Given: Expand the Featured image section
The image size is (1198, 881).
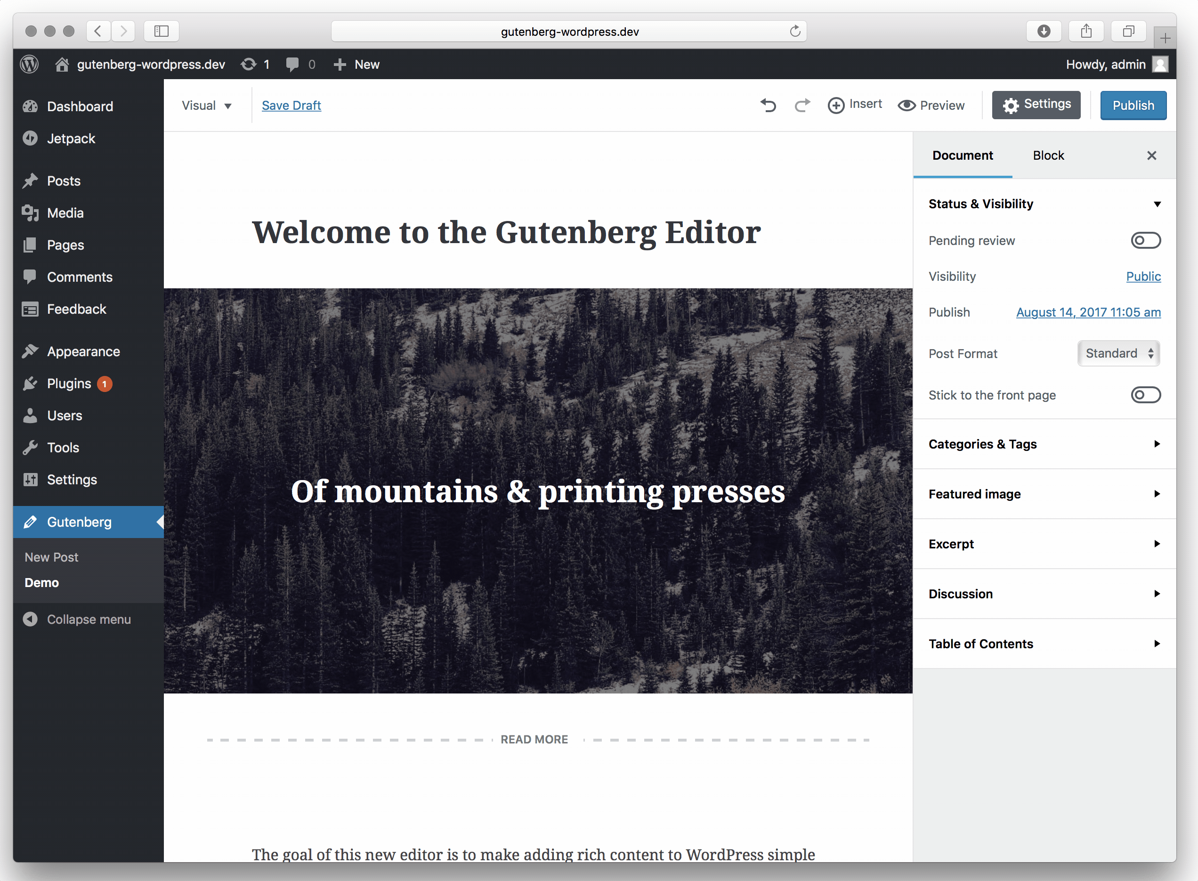Looking at the screenshot, I should pyautogui.click(x=1044, y=494).
